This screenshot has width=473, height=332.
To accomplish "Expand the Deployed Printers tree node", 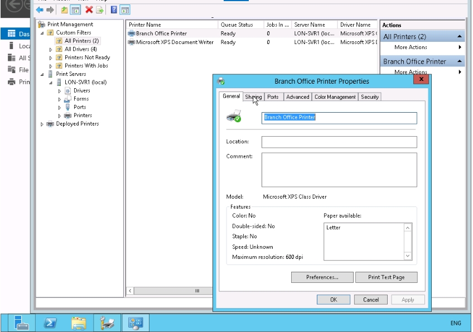I will [42, 124].
